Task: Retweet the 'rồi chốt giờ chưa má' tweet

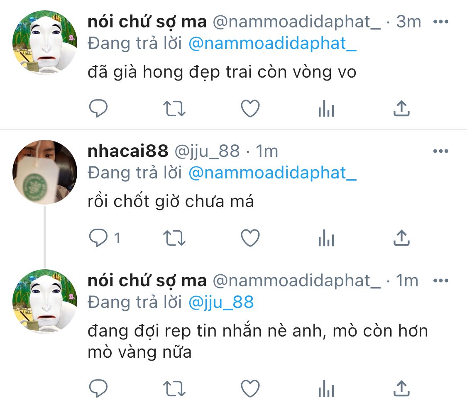Action: pyautogui.click(x=174, y=238)
